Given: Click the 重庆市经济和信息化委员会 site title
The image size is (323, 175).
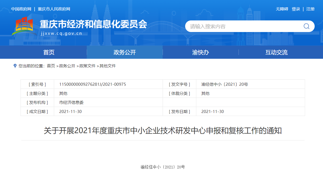Looking at the screenshot, I should (93, 24).
